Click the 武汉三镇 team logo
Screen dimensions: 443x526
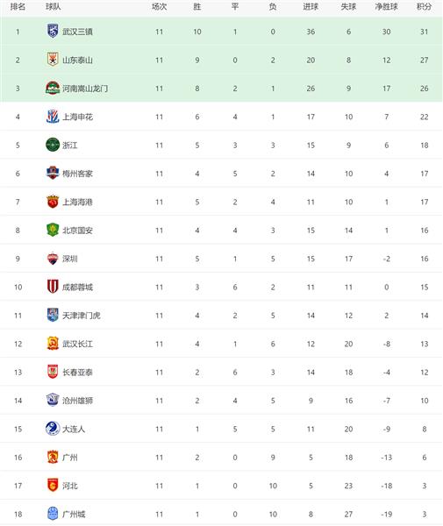[53, 32]
